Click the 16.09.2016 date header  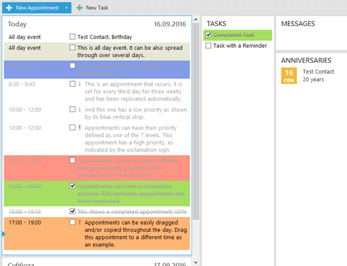pos(170,24)
